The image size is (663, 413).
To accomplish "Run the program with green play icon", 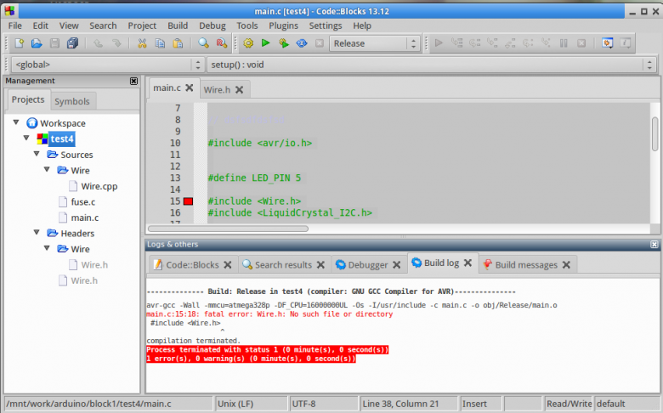I will (x=265, y=43).
